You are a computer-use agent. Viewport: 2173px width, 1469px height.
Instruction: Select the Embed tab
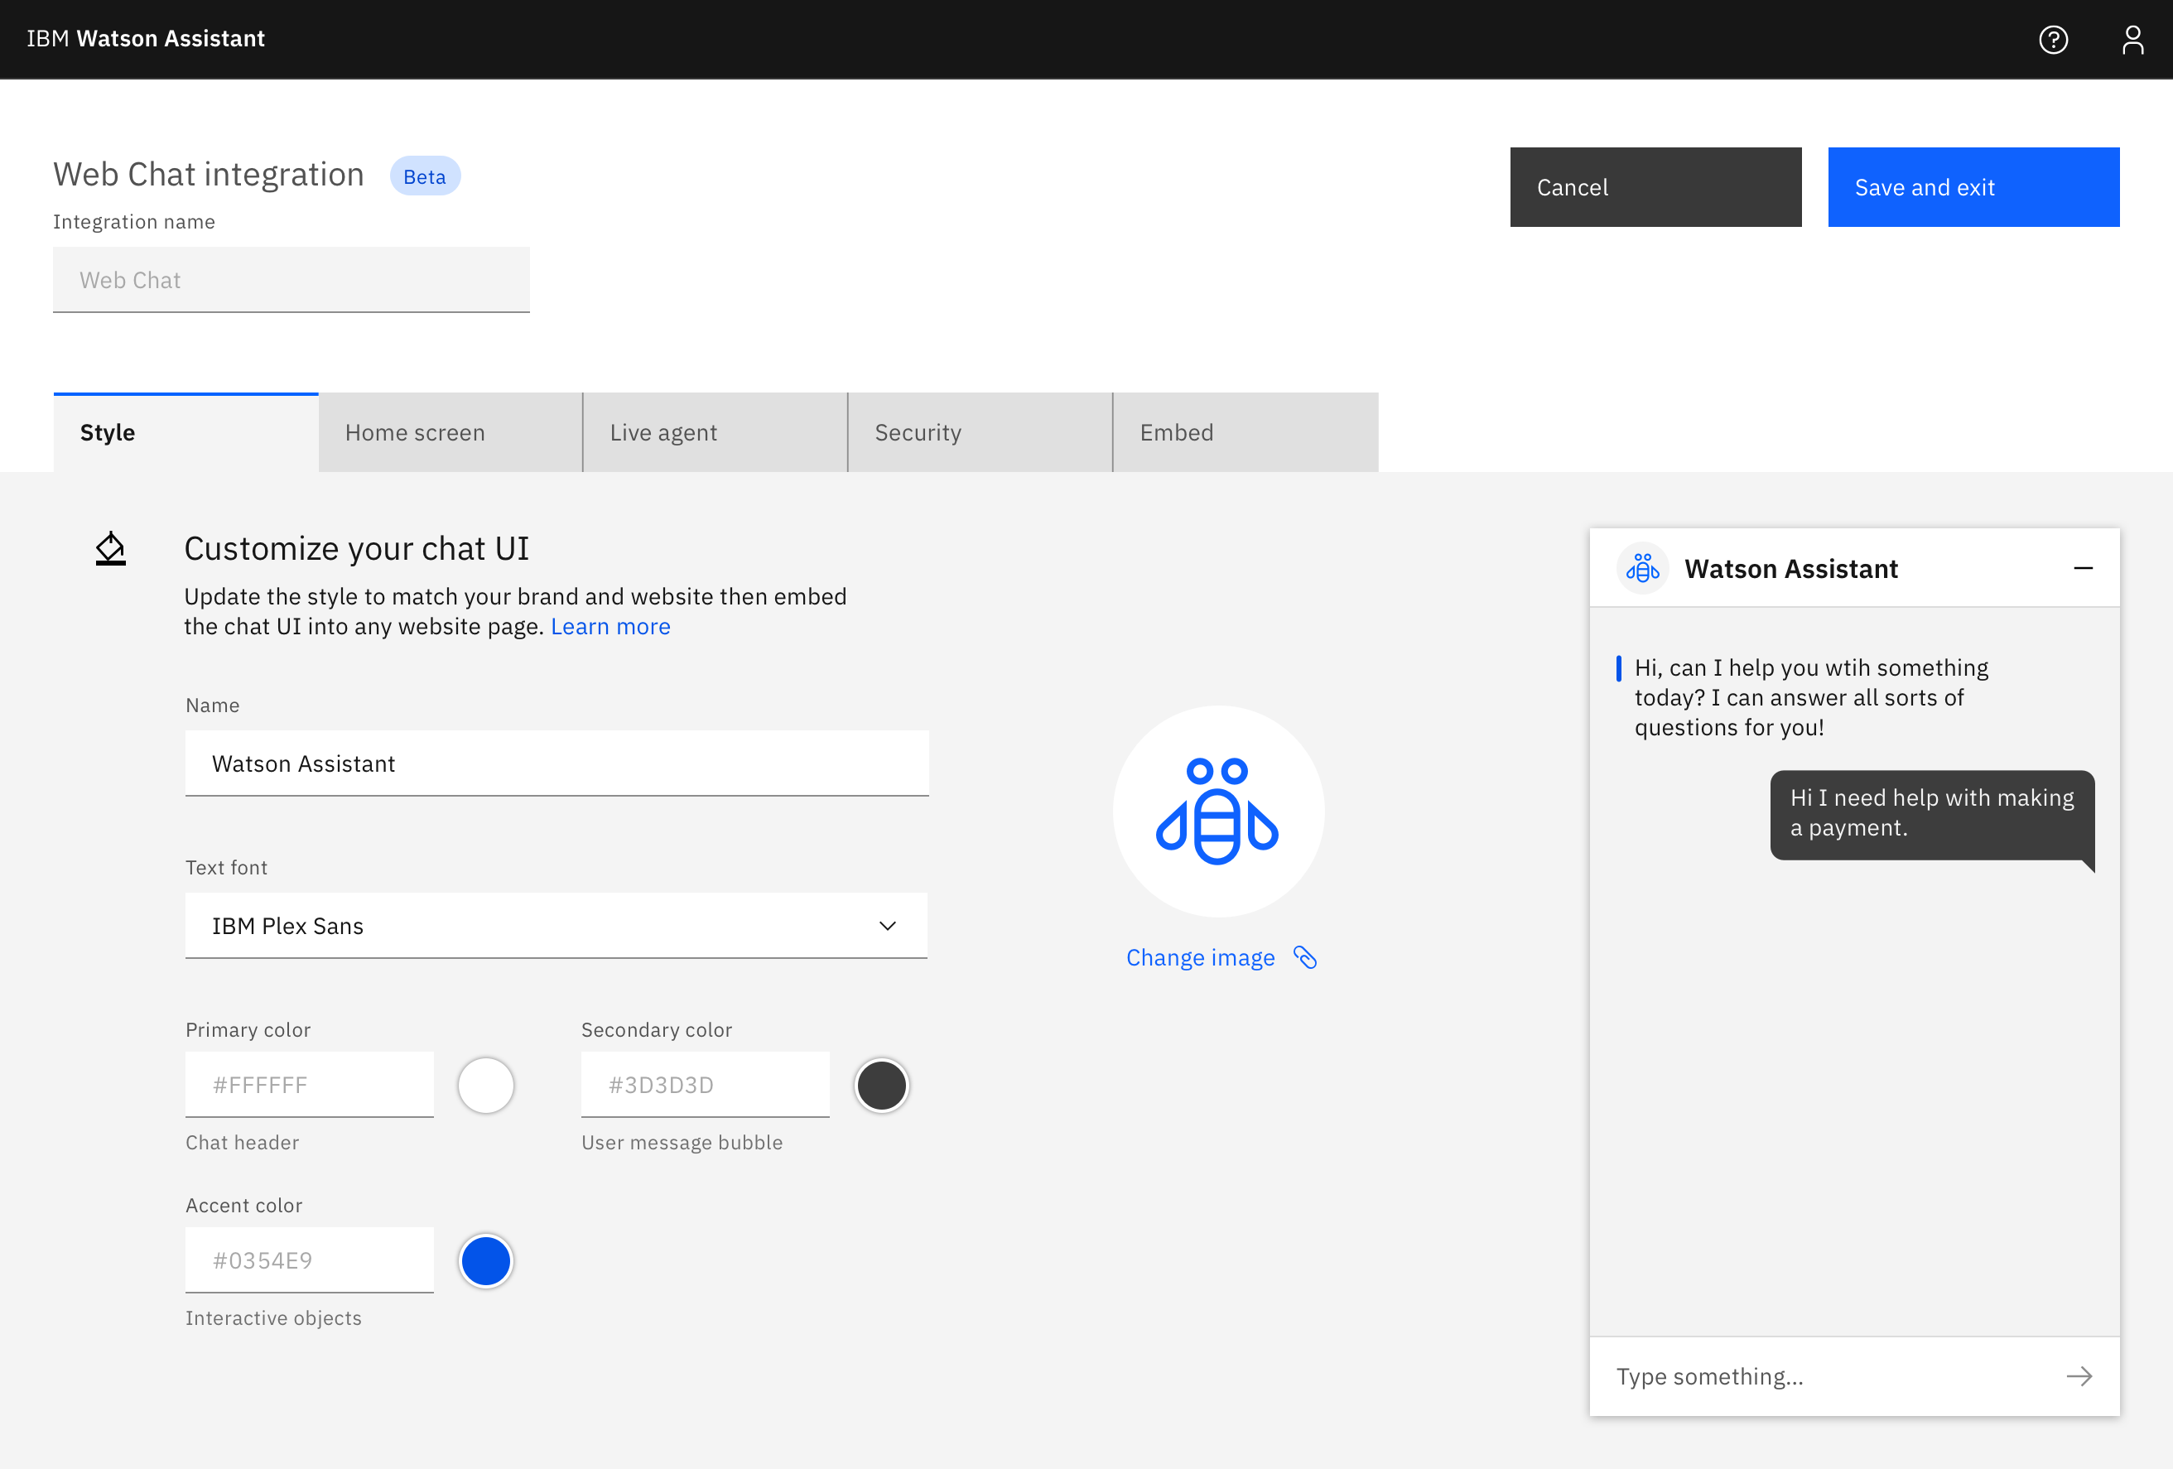1245,433
